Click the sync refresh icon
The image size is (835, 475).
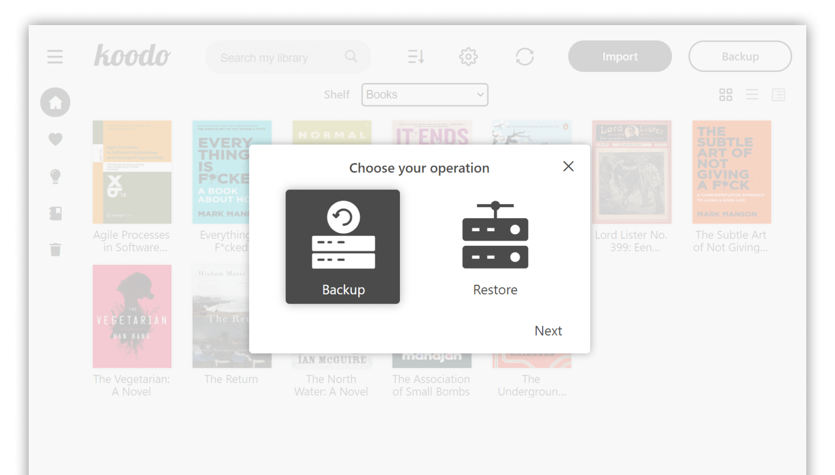point(524,57)
